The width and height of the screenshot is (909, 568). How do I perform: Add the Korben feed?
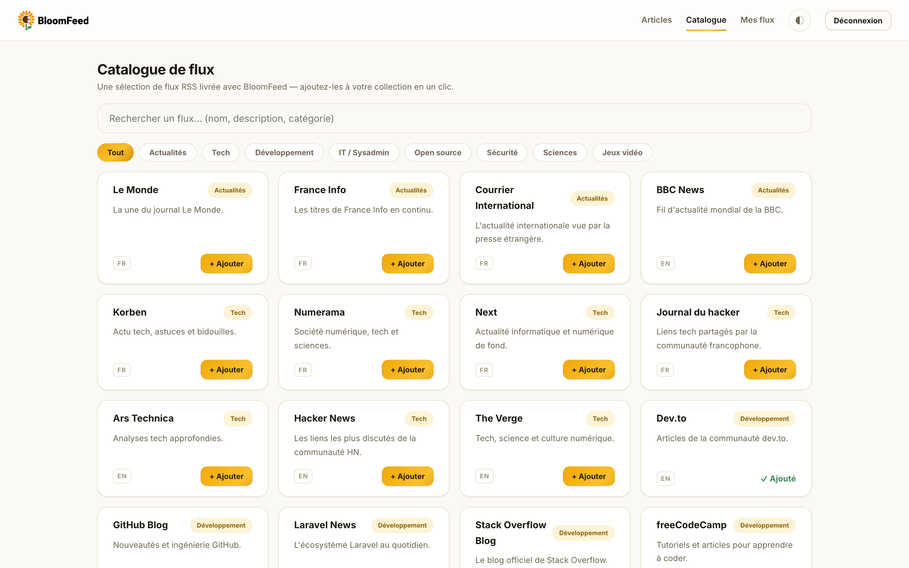tap(227, 370)
